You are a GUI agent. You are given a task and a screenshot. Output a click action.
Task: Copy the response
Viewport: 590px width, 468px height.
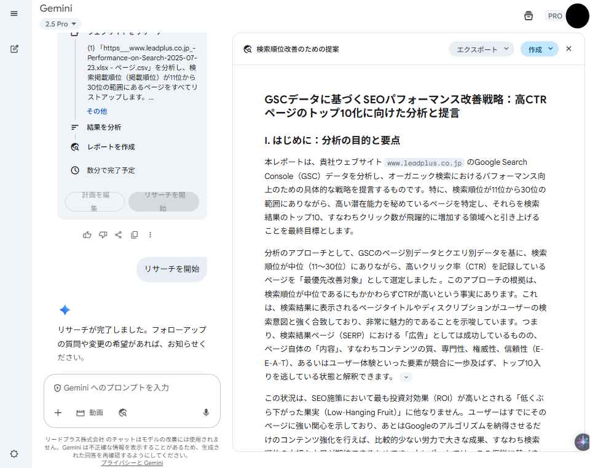tap(134, 235)
